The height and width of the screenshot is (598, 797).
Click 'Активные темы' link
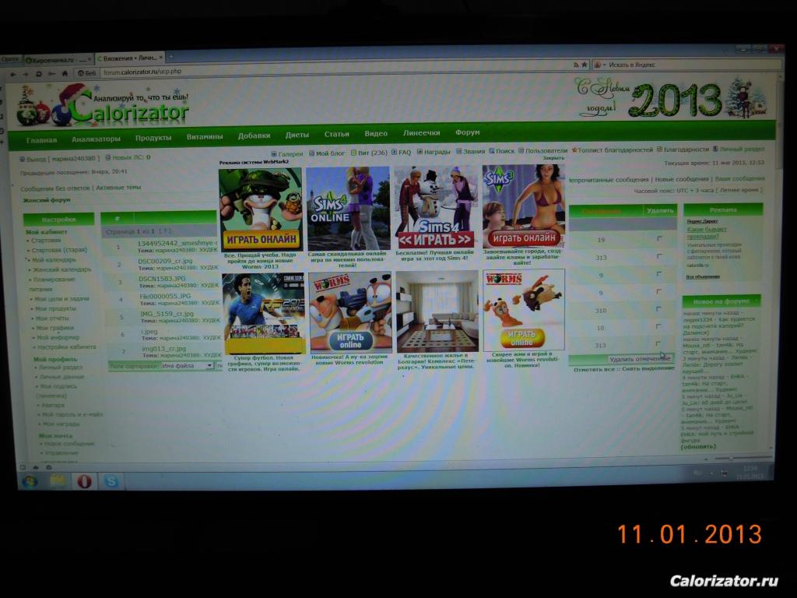click(118, 187)
